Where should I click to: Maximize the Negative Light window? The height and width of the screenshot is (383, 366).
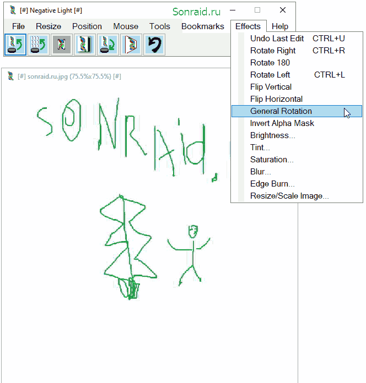pos(257,10)
